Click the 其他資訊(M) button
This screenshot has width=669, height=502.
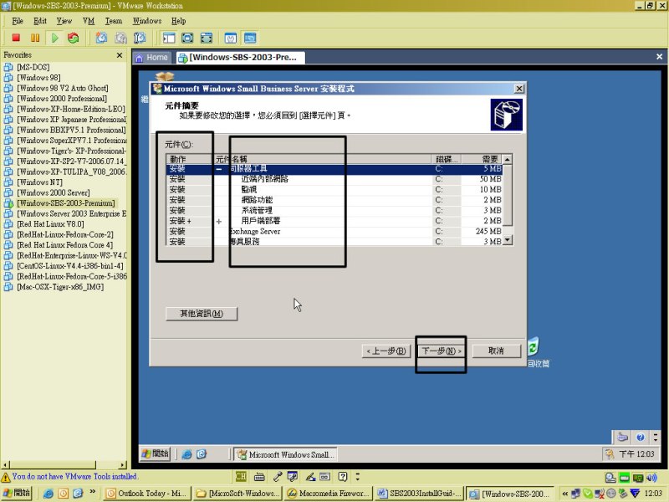(202, 314)
